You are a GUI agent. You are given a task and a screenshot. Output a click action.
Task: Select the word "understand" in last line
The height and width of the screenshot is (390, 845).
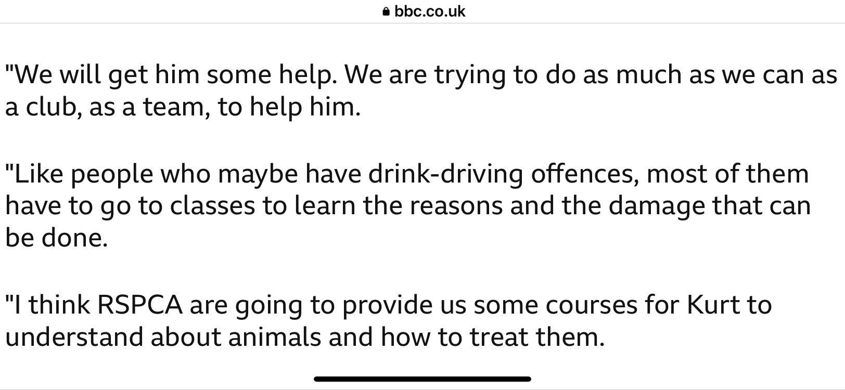(x=74, y=337)
